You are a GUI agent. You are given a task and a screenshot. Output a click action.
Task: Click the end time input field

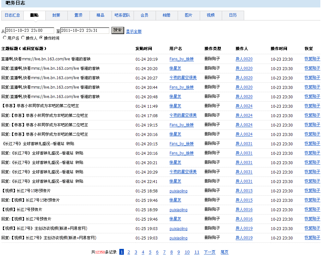tap(85, 31)
